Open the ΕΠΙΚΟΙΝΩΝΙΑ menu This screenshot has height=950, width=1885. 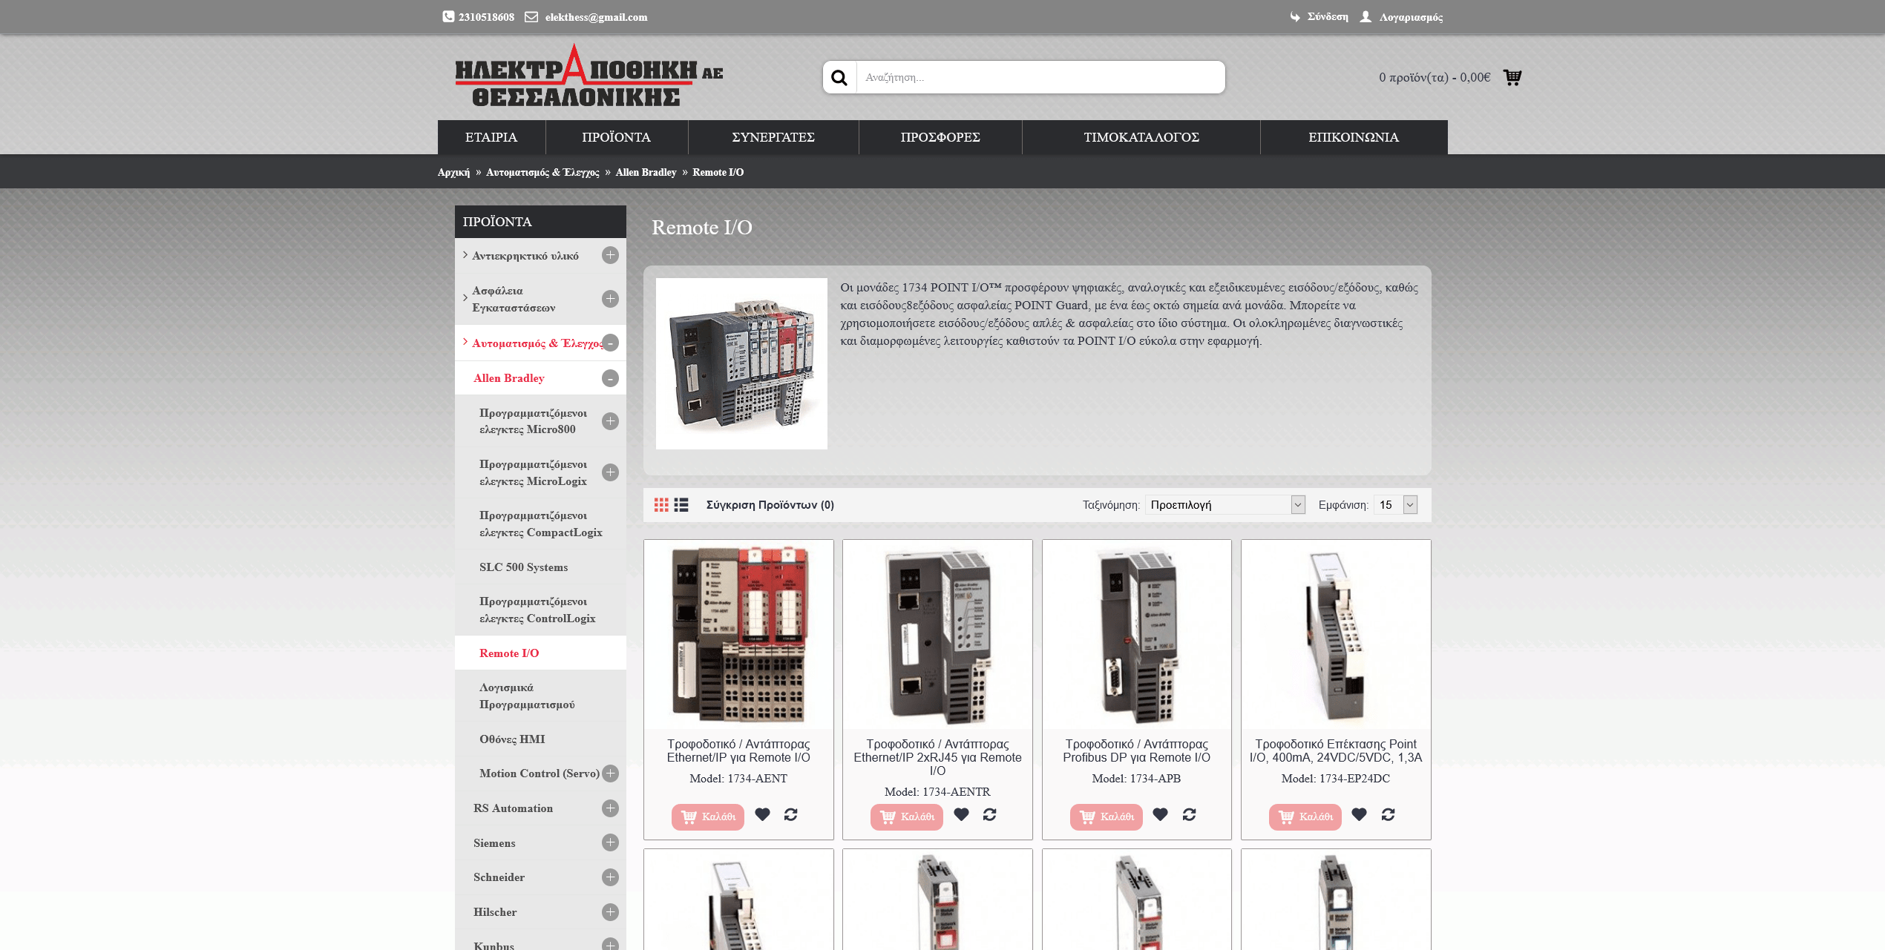1354,137
